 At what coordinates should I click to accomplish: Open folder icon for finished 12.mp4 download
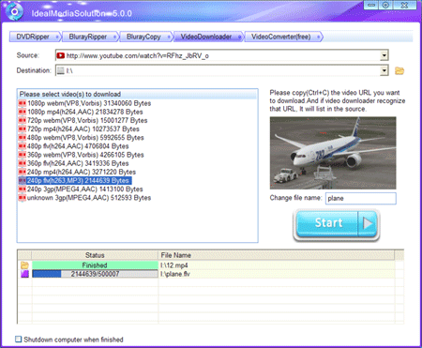(x=24, y=265)
